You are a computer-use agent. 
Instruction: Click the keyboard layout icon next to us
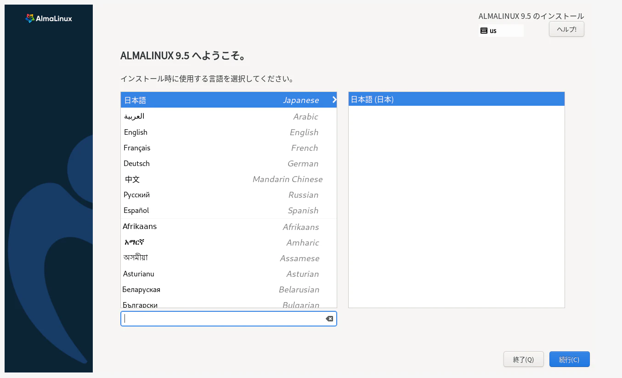[x=484, y=31]
